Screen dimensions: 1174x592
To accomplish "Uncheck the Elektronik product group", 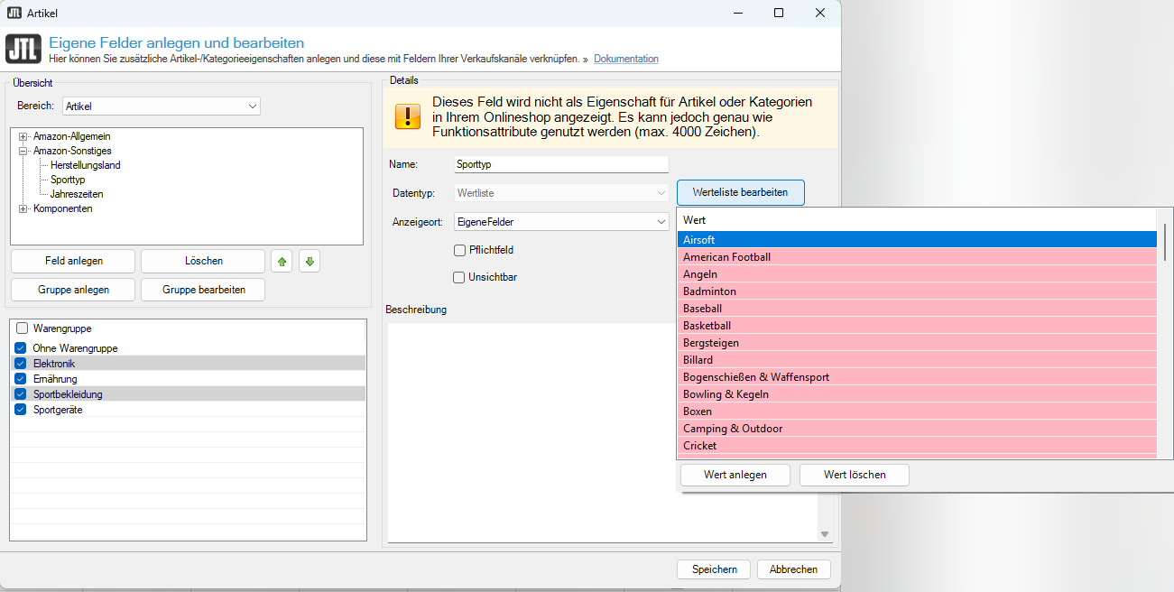I will [x=21, y=364].
